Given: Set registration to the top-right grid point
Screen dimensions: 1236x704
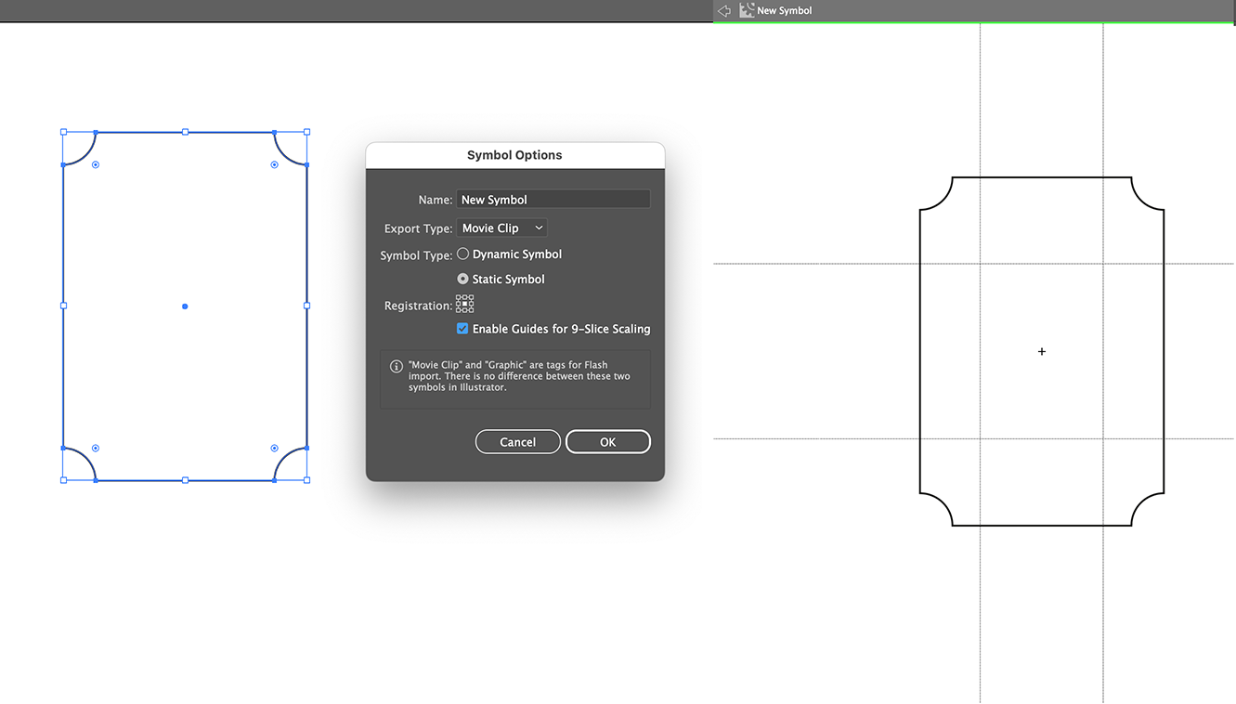Looking at the screenshot, I should point(471,297).
